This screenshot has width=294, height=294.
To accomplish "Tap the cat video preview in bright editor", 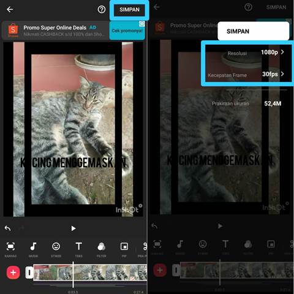I will 73,129.
